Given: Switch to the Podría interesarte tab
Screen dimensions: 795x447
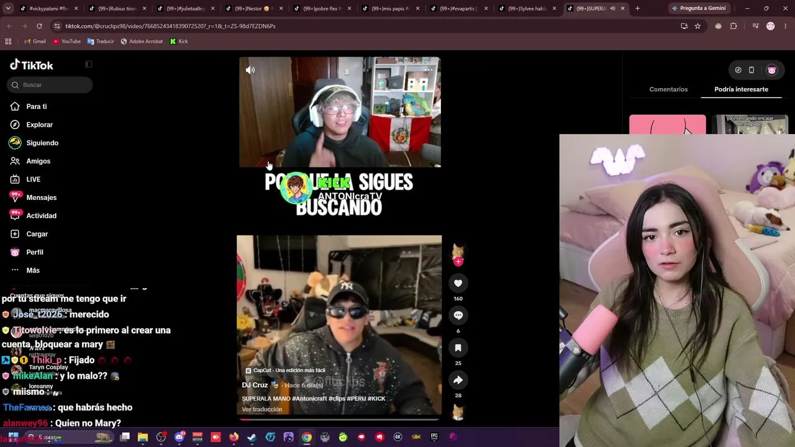Looking at the screenshot, I should click(741, 89).
